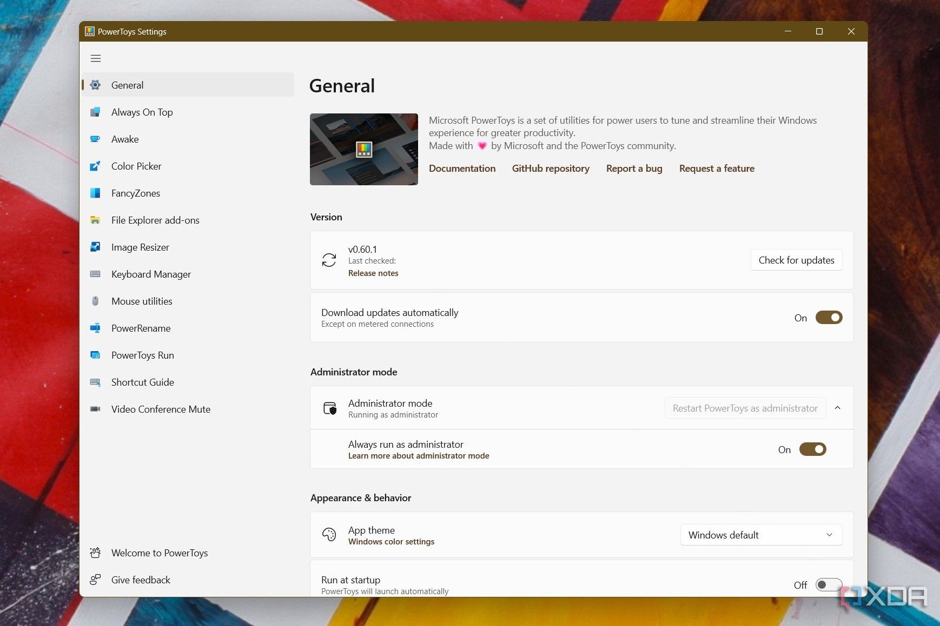Click the v0.60.1 version text
The image size is (940, 626).
[362, 250]
